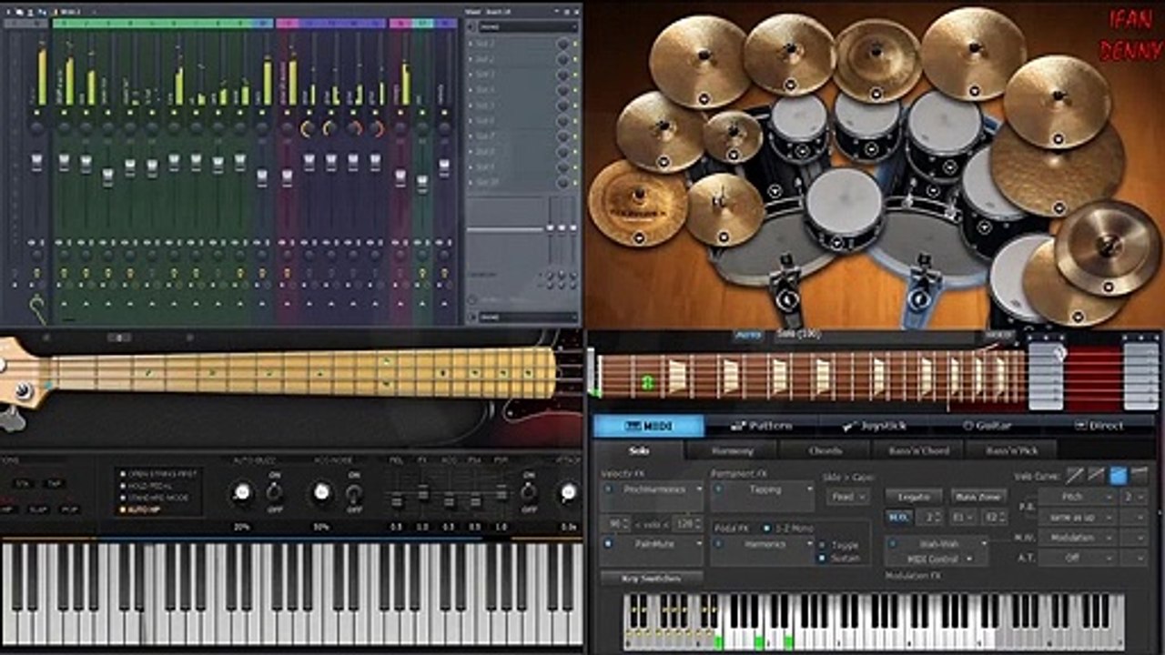Click the Attack knob in bass plugin
This screenshot has height=655, width=1165.
[568, 492]
